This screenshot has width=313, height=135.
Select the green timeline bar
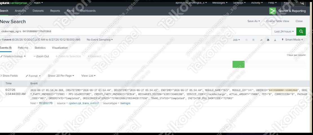pos(238,64)
